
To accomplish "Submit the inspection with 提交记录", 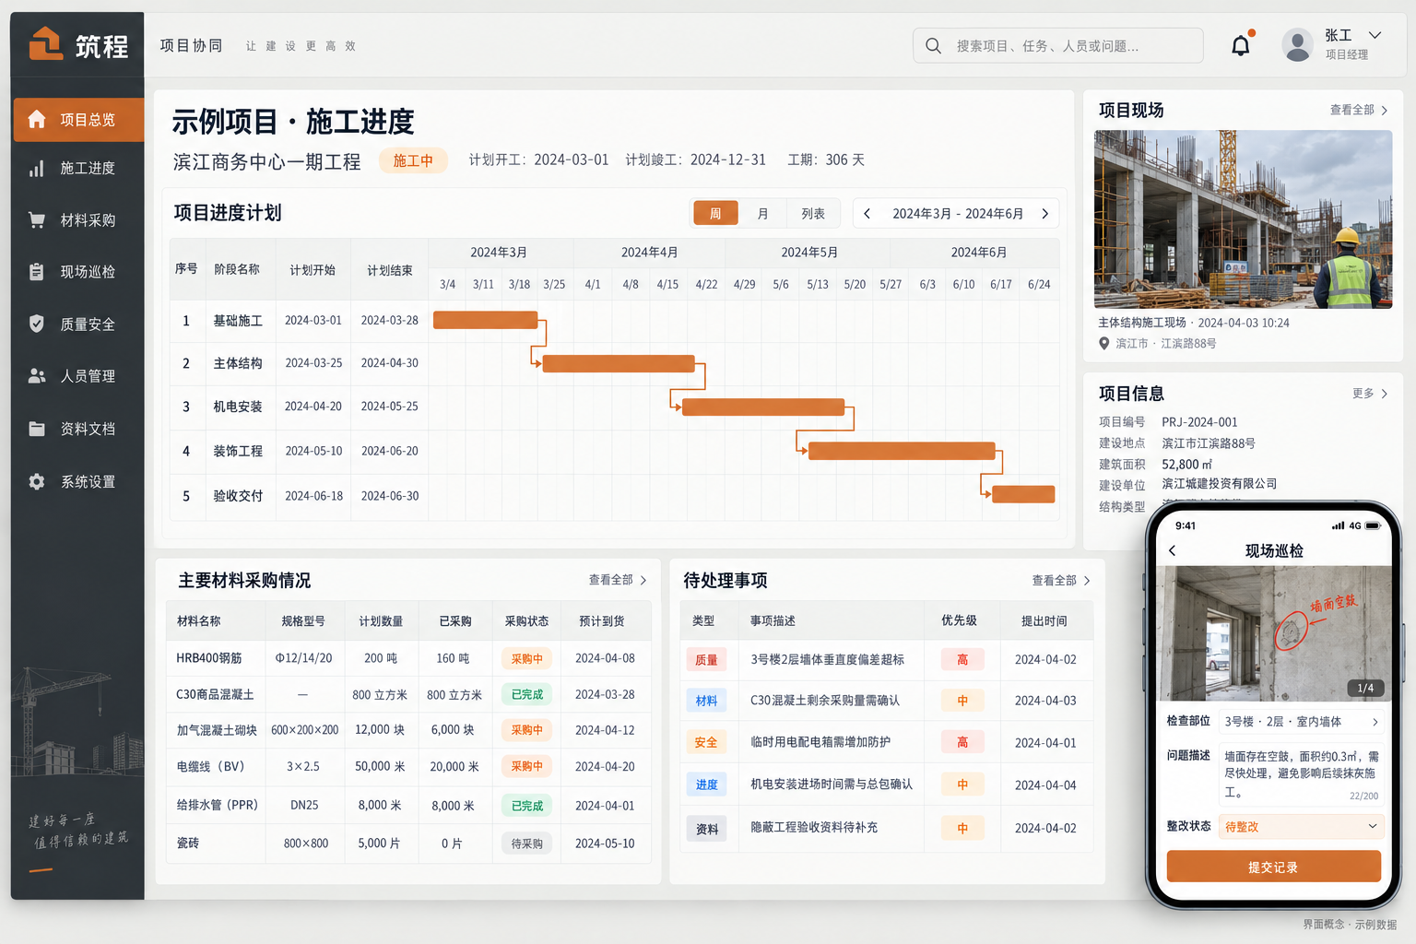I will pos(1273,867).
